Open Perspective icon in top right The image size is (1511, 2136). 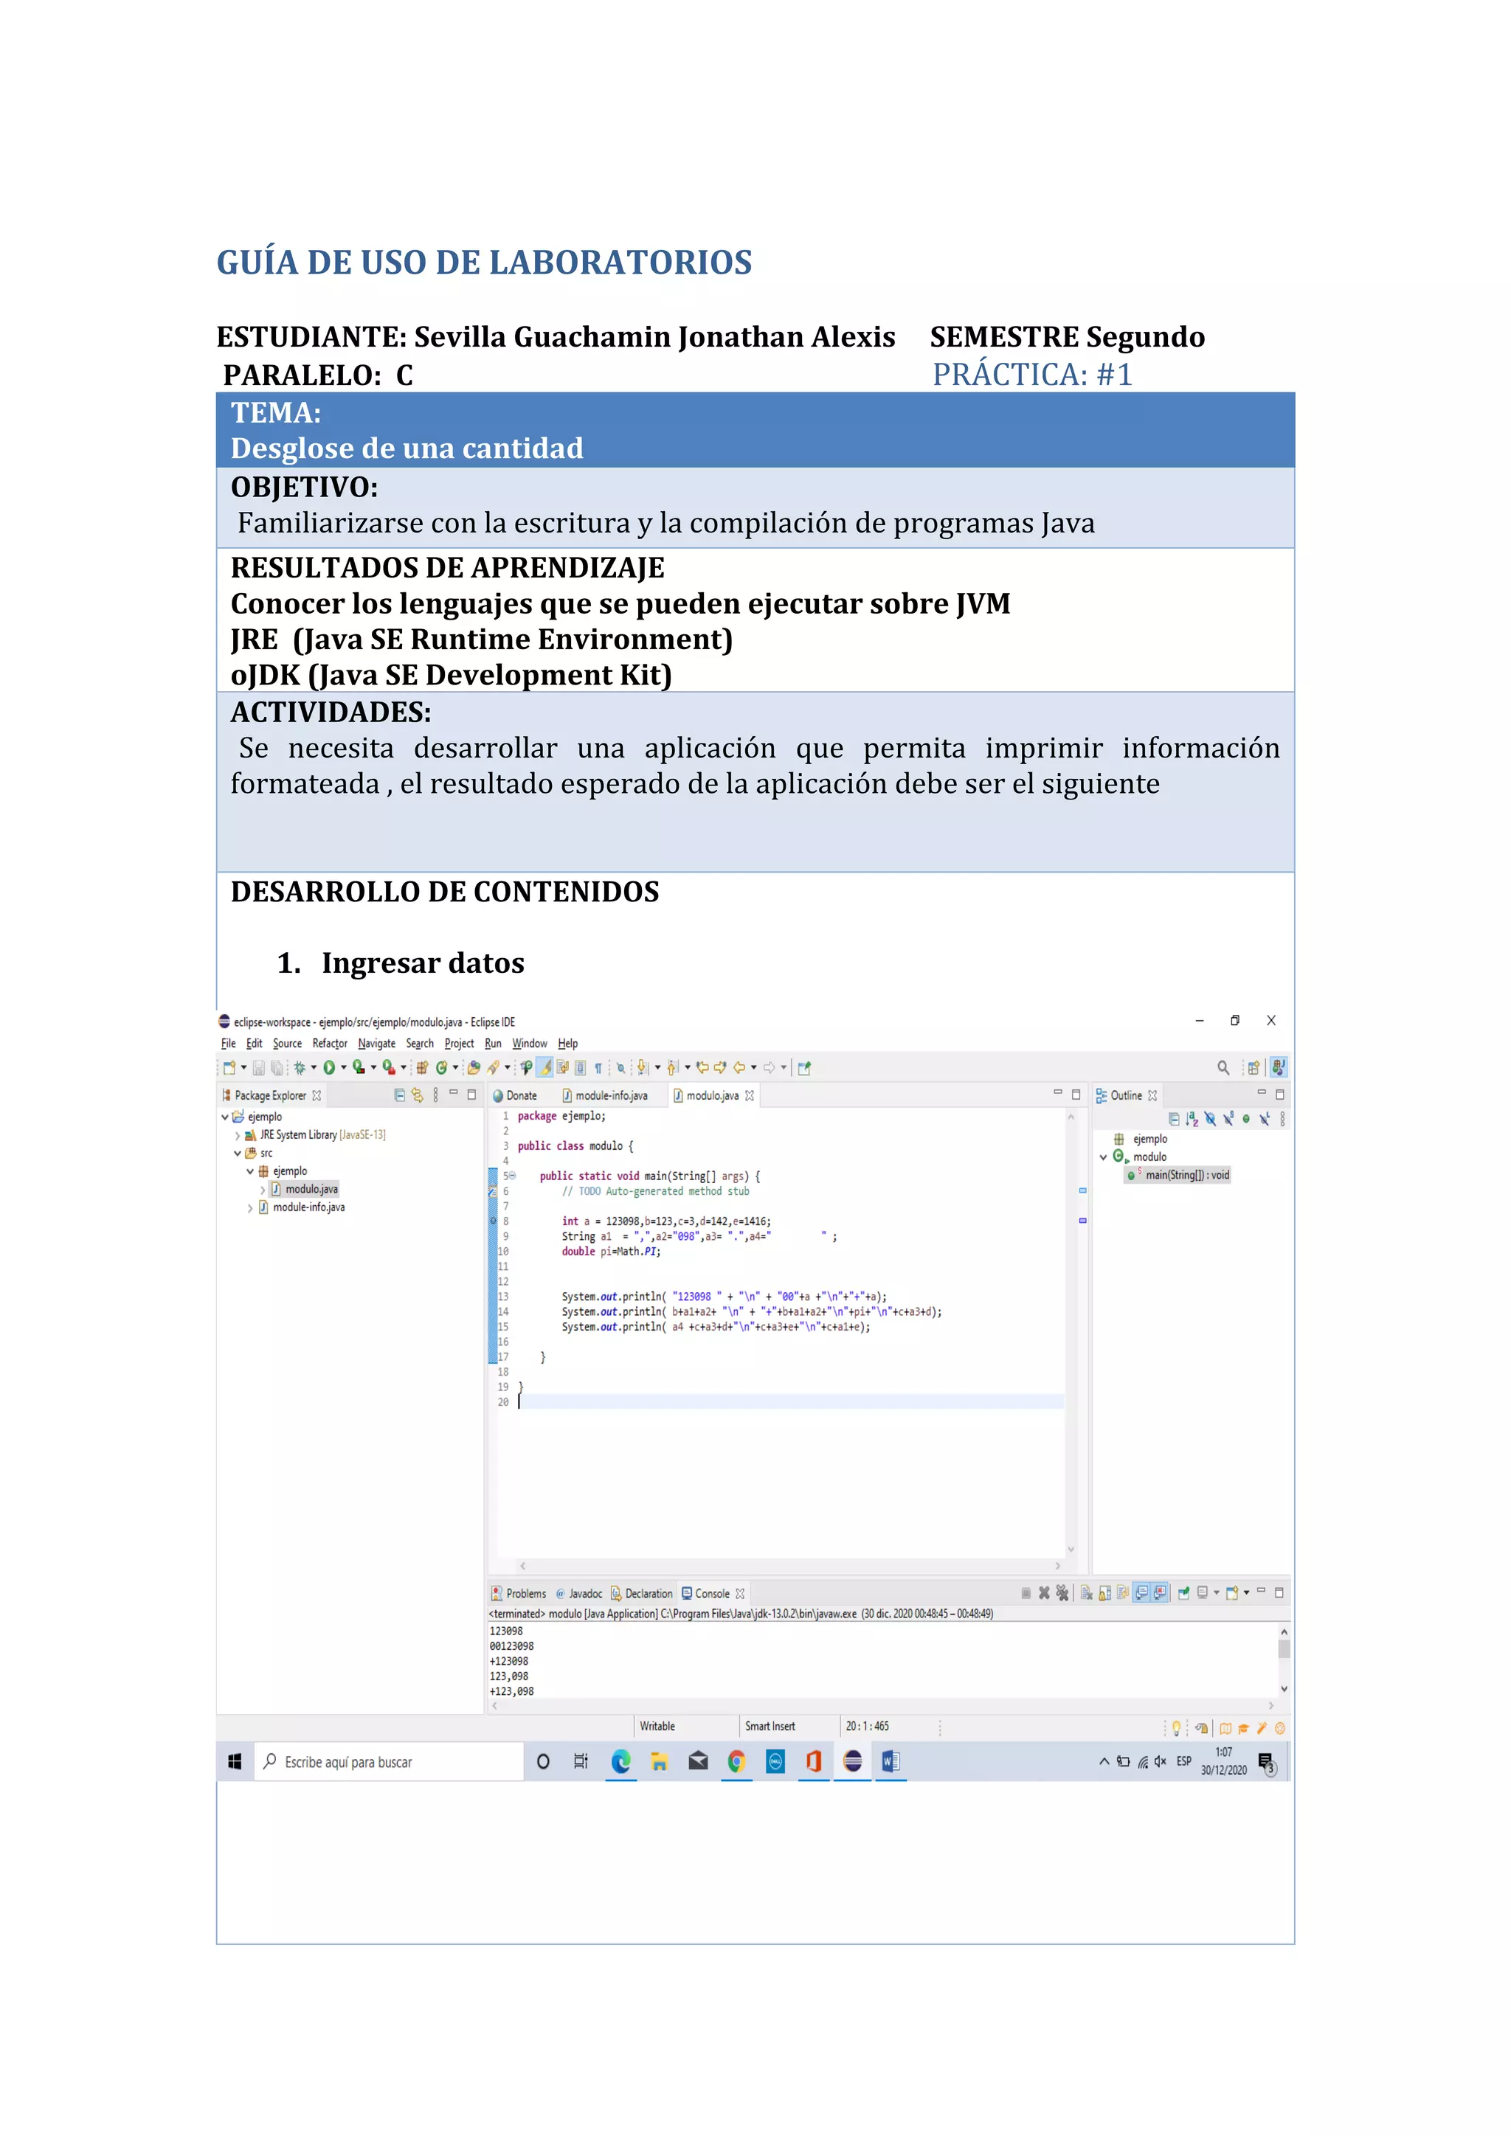click(x=1254, y=1067)
